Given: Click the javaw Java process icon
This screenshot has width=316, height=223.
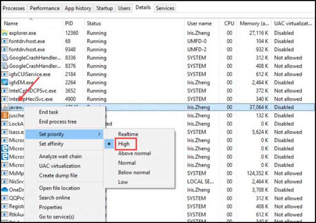Looking at the screenshot, I should [x=5, y=107].
